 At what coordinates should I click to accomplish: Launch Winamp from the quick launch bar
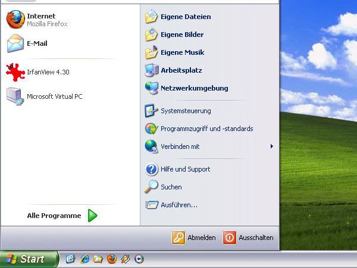[x=126, y=259]
